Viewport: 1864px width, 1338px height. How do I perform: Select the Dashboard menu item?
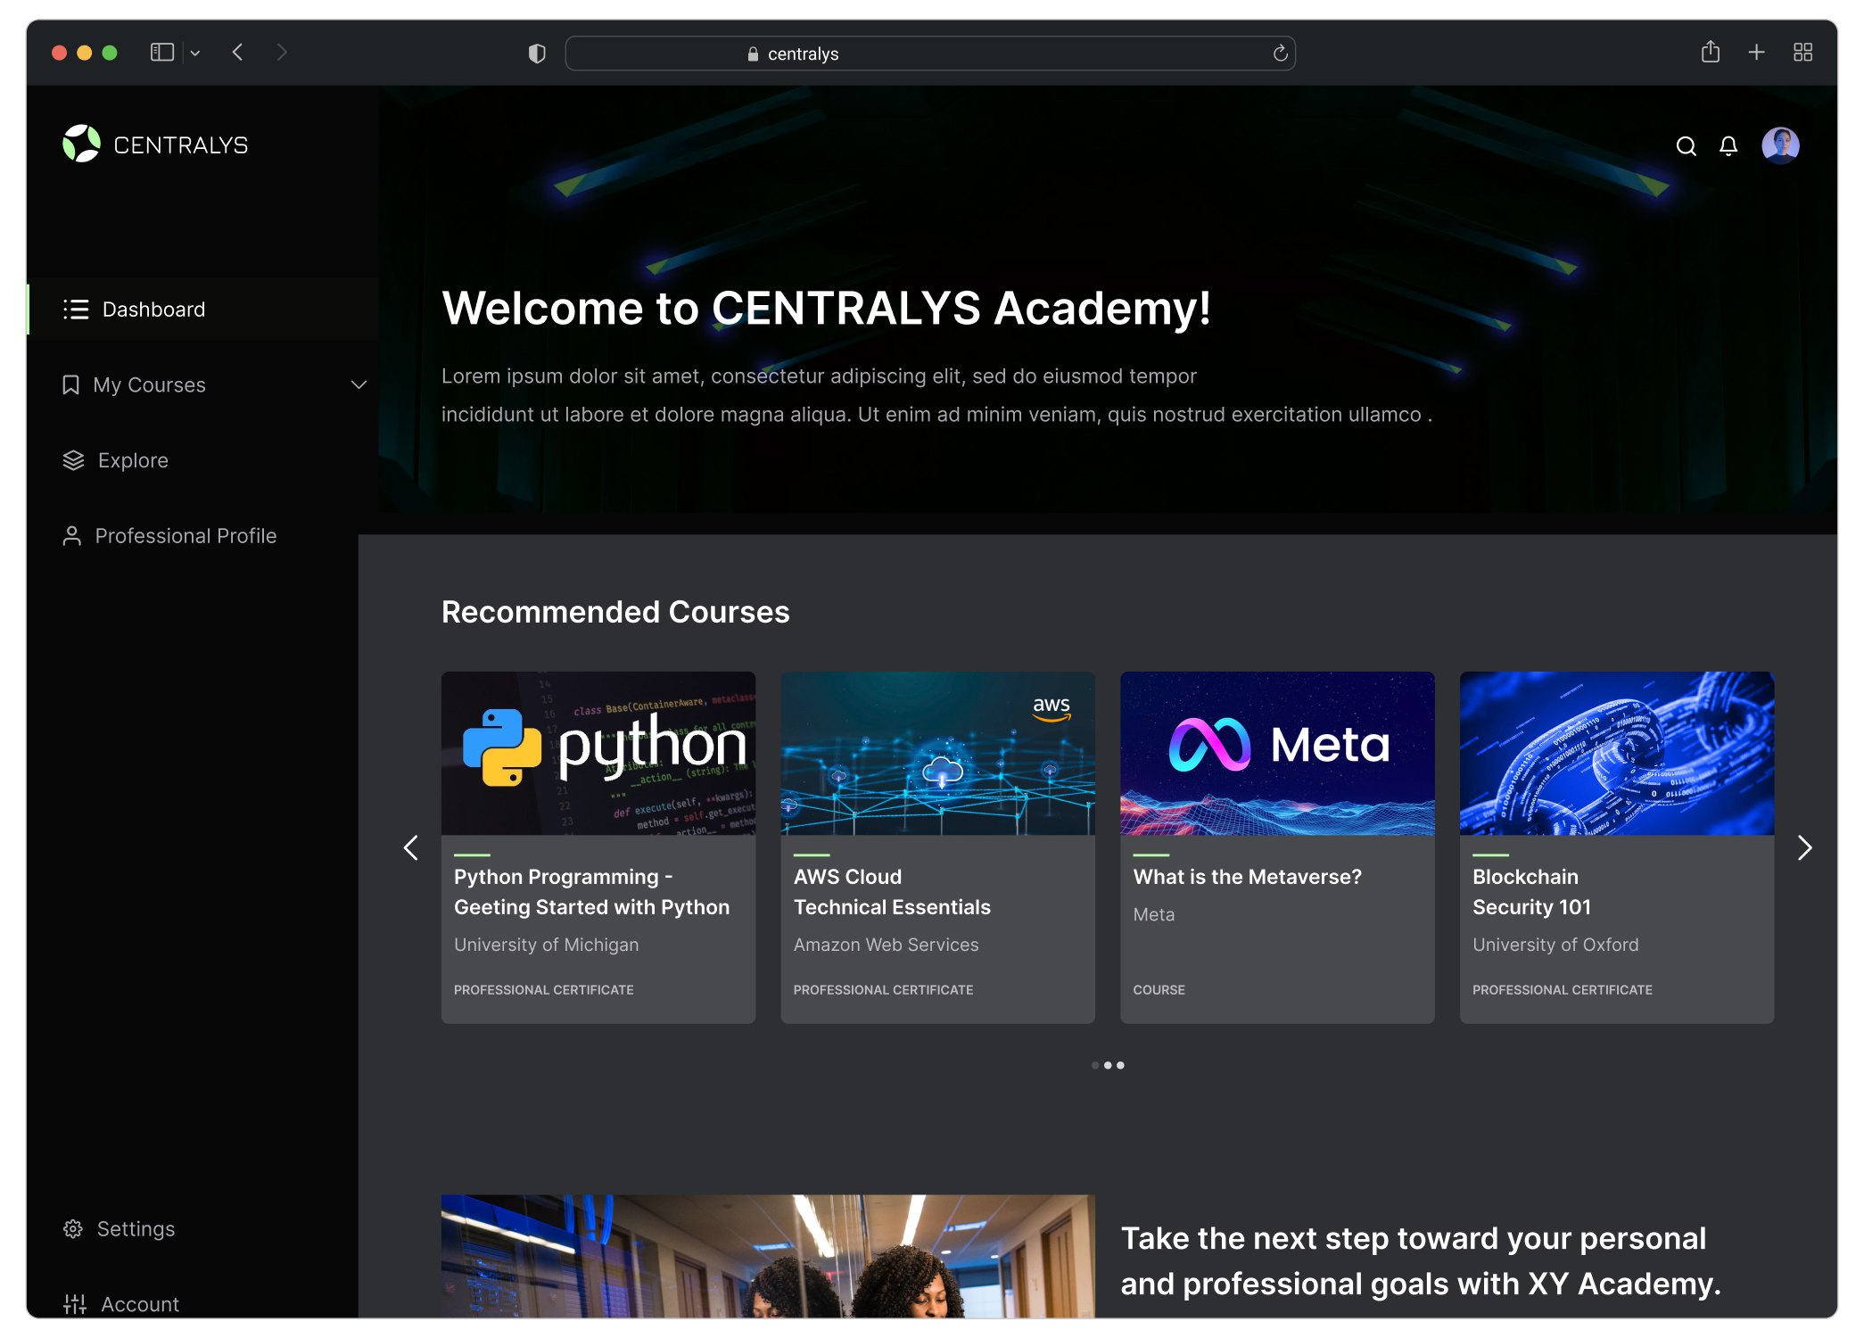pos(203,310)
